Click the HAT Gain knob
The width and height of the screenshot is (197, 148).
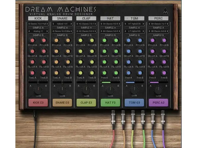[x=110, y=90]
